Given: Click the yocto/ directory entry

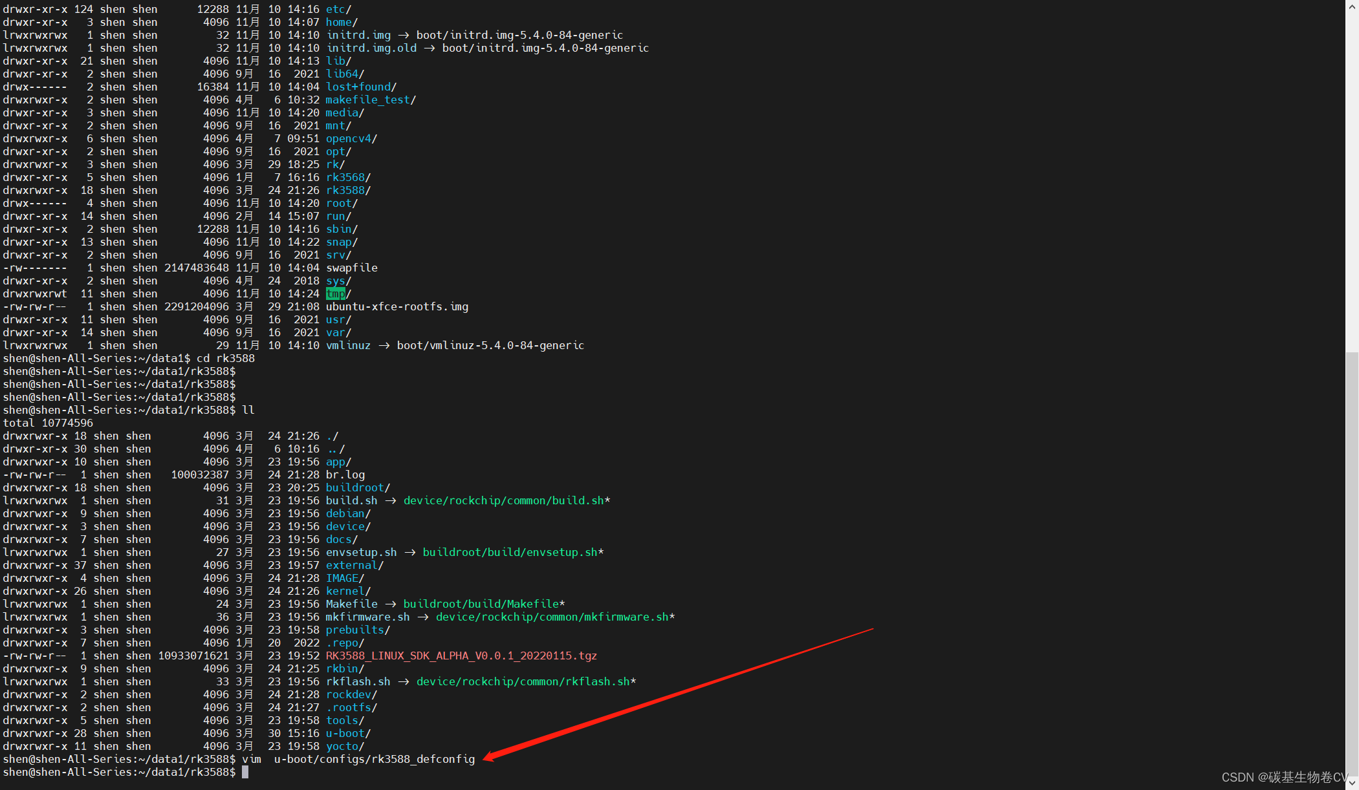Looking at the screenshot, I should pos(345,746).
